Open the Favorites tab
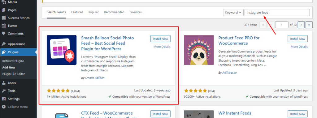This screenshot has width=317, height=118. click(136, 12)
